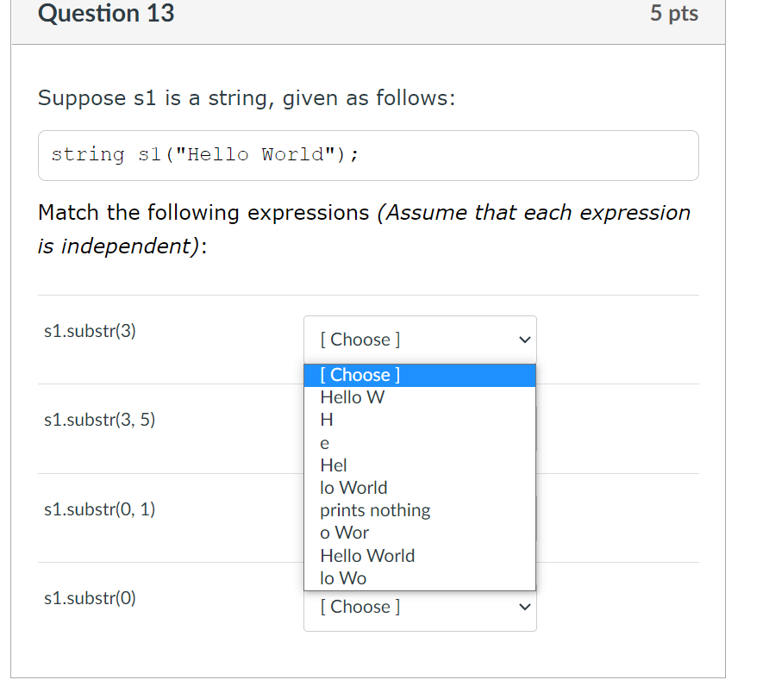Select "Hello World" dropdown option
This screenshot has height=680, width=769.
coord(366,555)
